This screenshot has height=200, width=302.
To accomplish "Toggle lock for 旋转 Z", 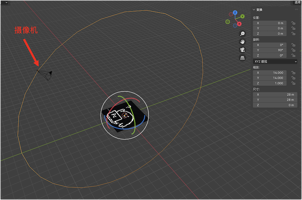I will (x=293, y=55).
